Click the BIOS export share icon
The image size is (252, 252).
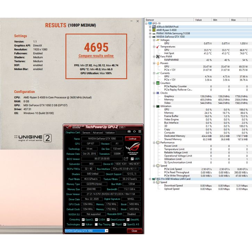point(126,159)
